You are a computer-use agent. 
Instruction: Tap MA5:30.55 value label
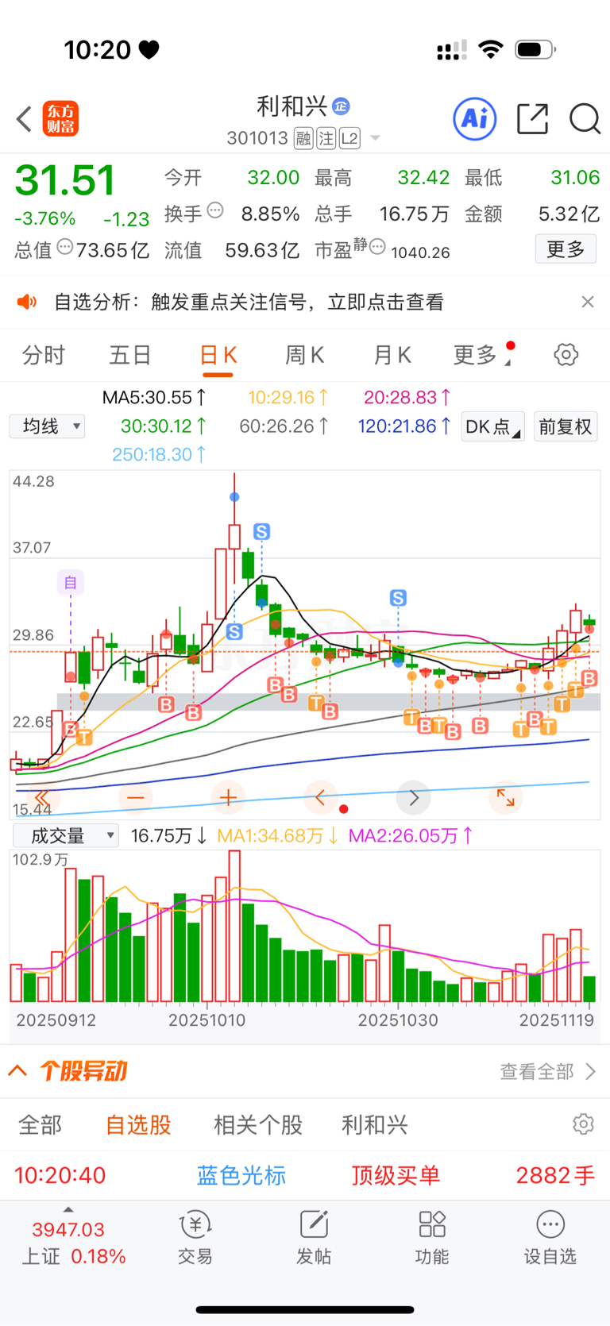pyautogui.click(x=154, y=397)
